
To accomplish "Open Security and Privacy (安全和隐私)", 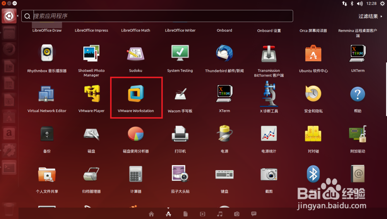I will coord(313,93).
